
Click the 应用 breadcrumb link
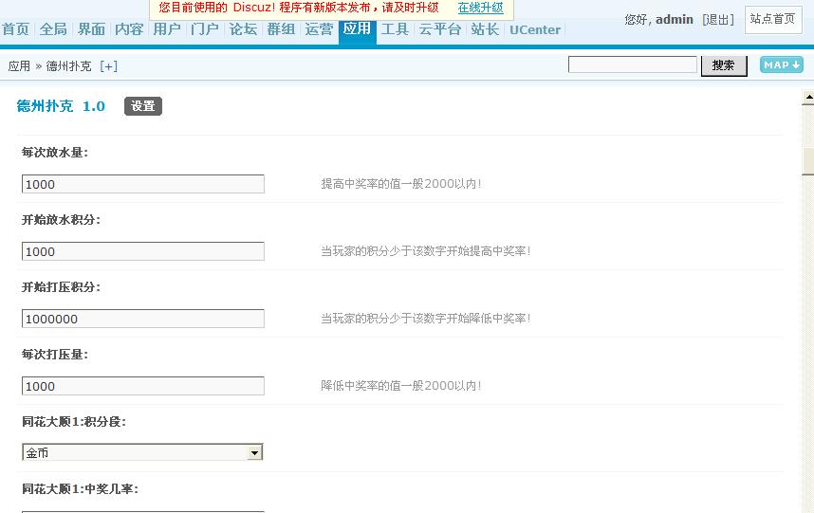click(19, 66)
